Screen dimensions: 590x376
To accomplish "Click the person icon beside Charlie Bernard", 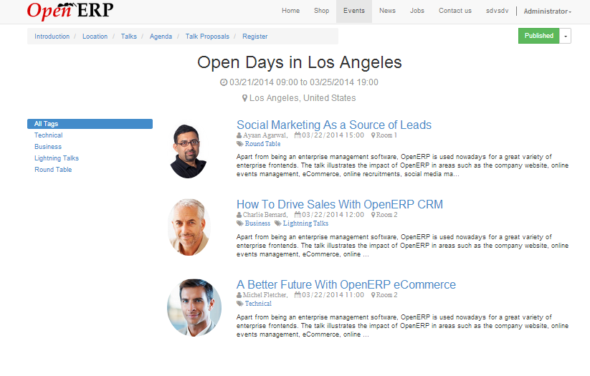I will (x=239, y=215).
